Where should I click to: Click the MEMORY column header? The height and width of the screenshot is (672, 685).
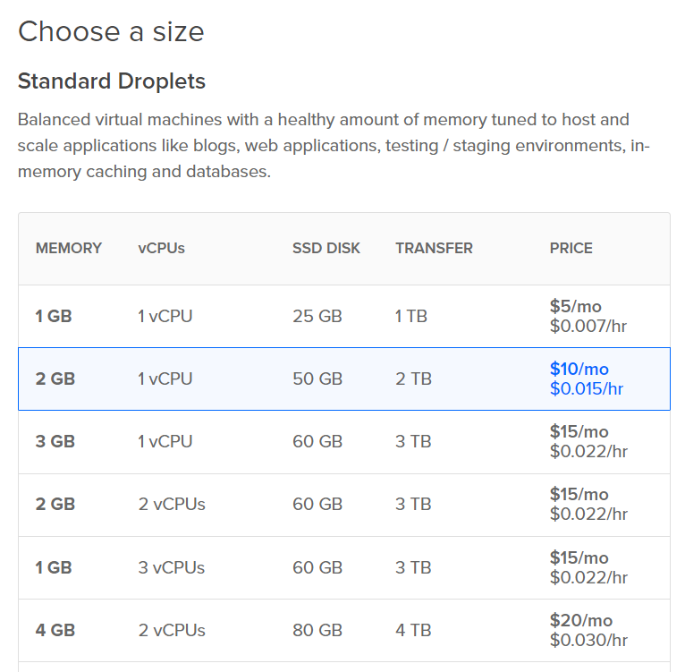69,248
